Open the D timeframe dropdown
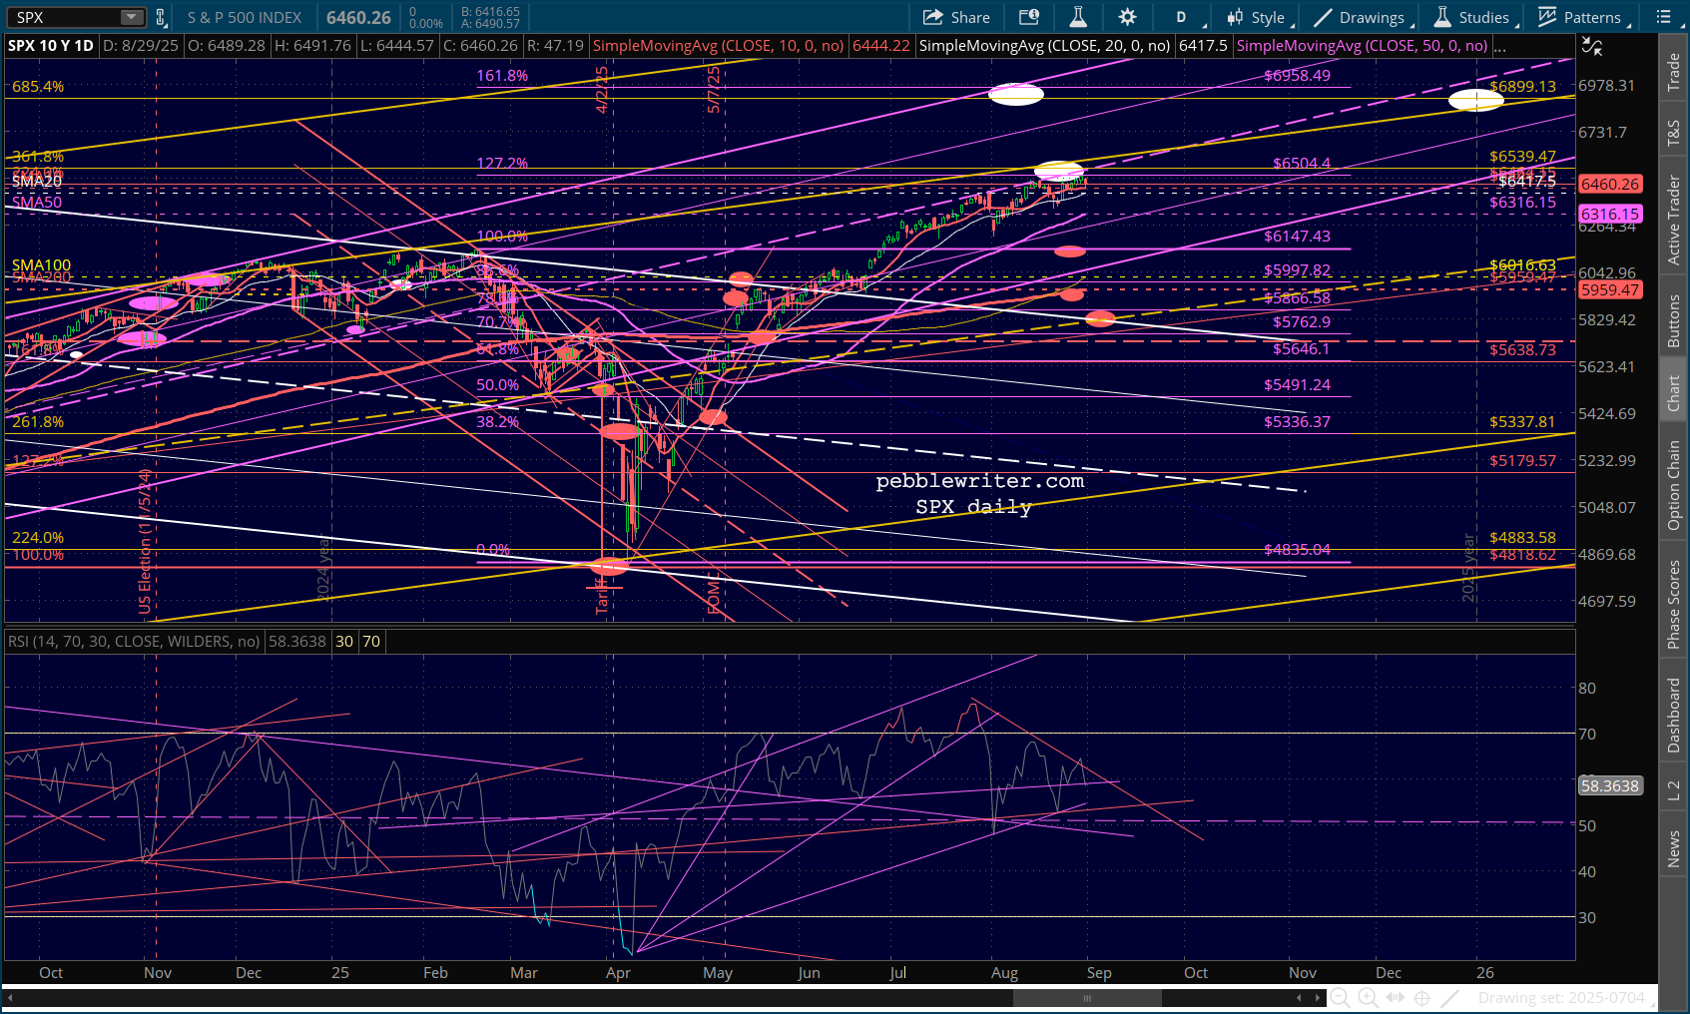1690x1014 pixels. coord(1181,17)
